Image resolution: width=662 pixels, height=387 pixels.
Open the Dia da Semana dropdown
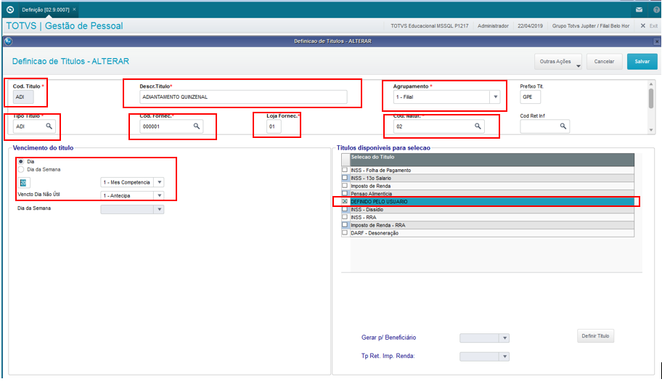point(159,209)
